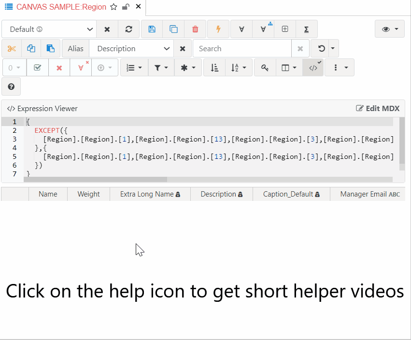411x340 pixels.
Task: Toggle the subset lock icon in tab
Action: pos(126,7)
